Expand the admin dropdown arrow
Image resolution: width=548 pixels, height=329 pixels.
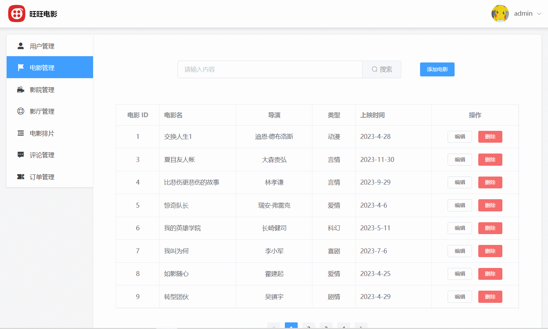pos(539,14)
